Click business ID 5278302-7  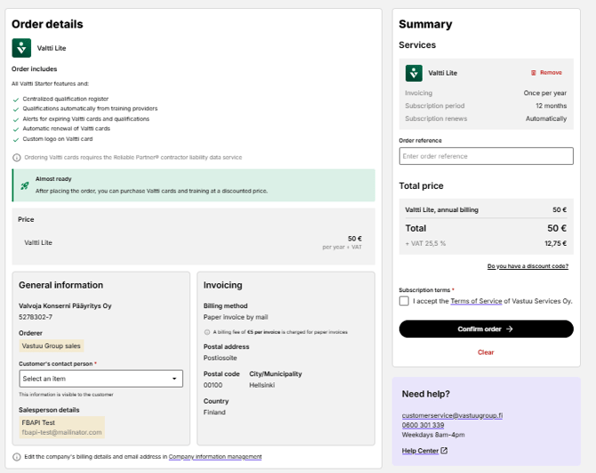click(x=36, y=317)
